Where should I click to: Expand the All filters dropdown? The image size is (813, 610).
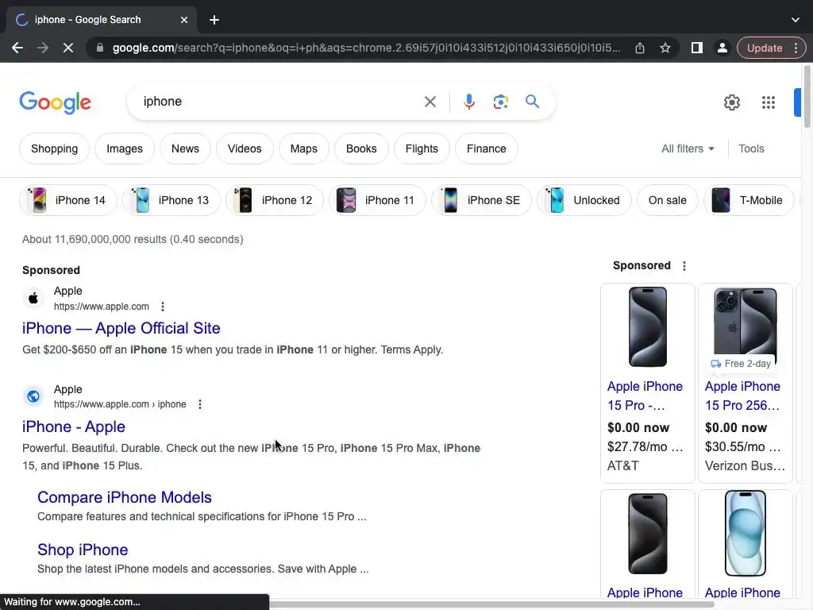[688, 149]
